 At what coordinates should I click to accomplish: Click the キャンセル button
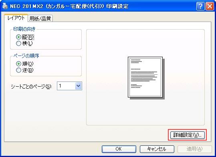157,149
